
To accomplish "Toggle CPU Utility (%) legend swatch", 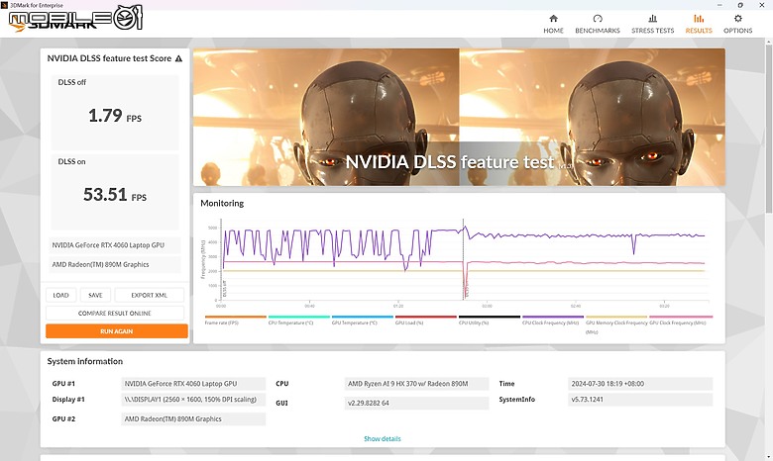I will click(490, 317).
